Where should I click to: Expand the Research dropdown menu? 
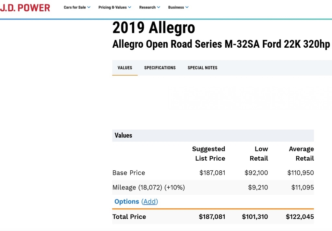click(149, 7)
